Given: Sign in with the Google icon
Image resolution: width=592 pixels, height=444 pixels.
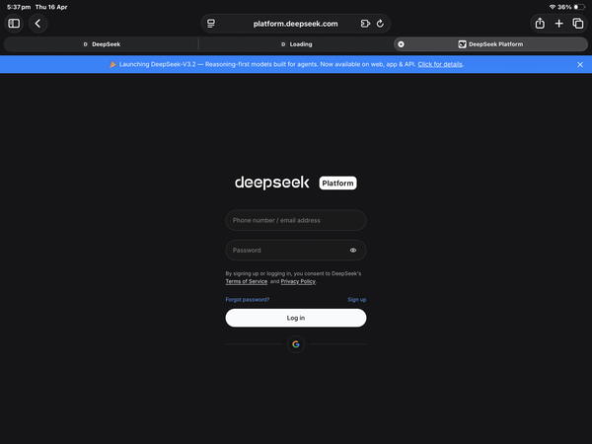Looking at the screenshot, I should (296, 344).
